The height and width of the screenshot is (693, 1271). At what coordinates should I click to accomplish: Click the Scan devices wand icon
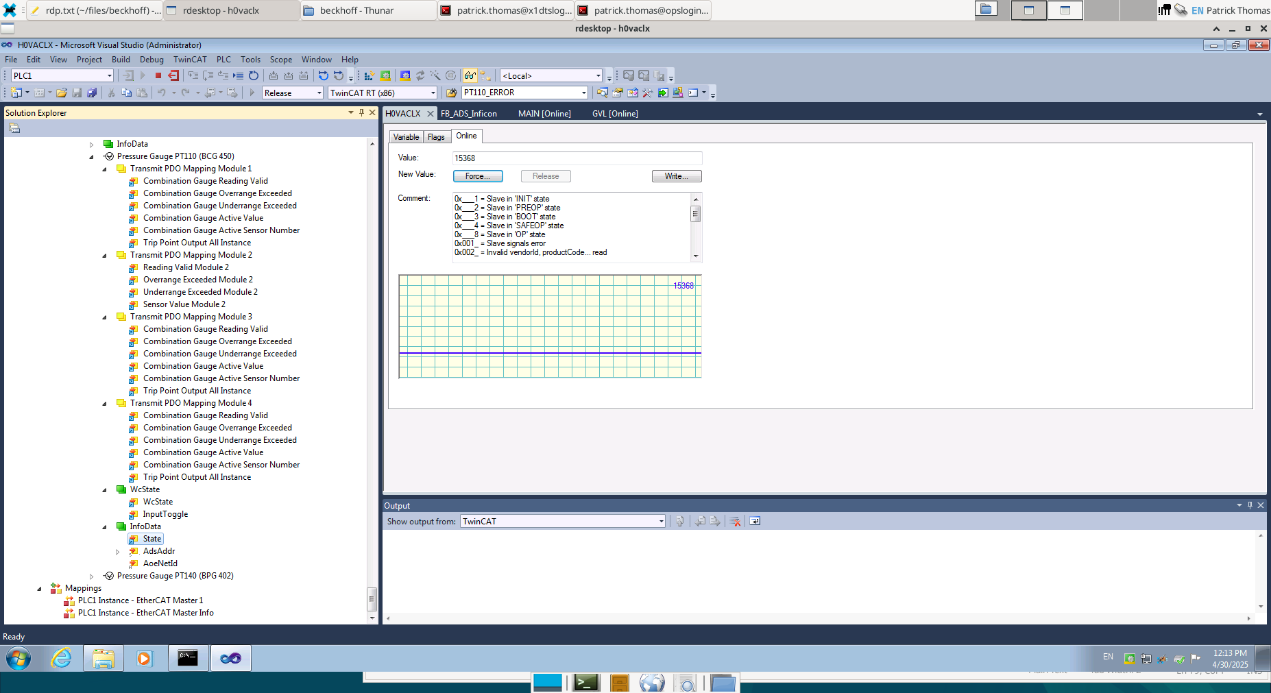[435, 76]
